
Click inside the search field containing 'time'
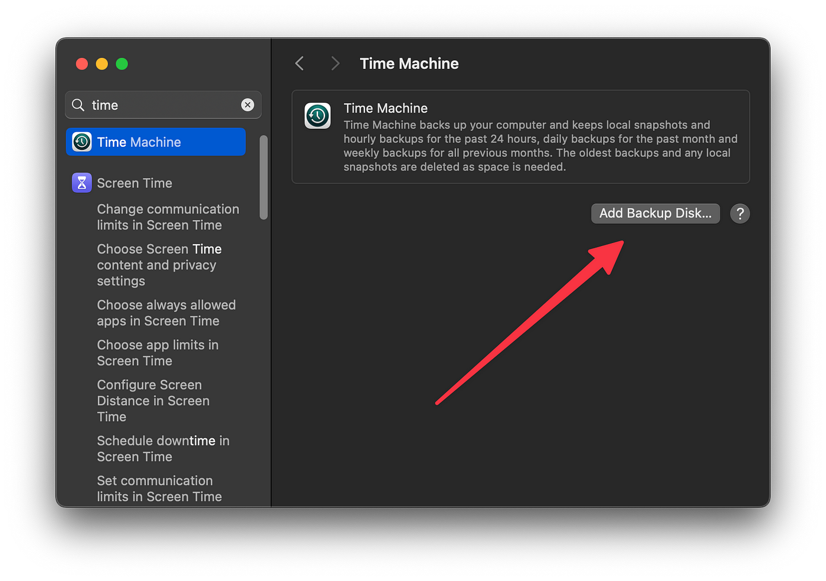click(163, 105)
